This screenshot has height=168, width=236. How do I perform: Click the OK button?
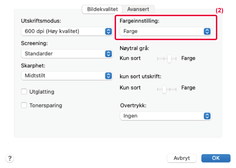pyautogui.click(x=216, y=158)
